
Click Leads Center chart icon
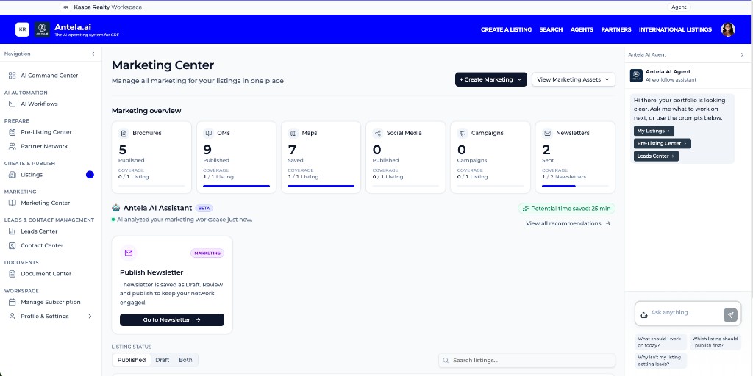pos(12,231)
